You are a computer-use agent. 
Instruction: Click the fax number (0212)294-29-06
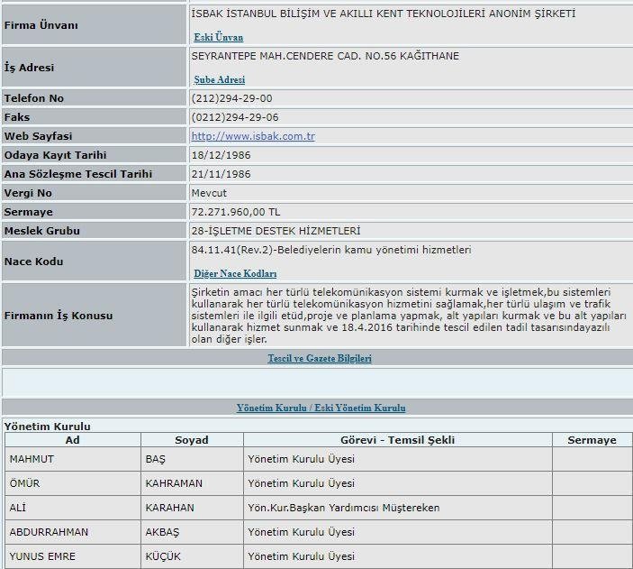[235, 117]
